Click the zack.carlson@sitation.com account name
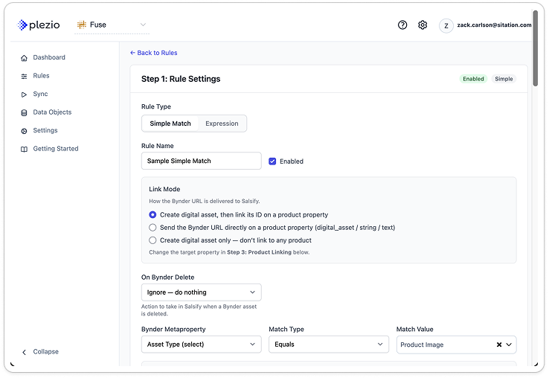This screenshot has height=378, width=549. [x=494, y=25]
